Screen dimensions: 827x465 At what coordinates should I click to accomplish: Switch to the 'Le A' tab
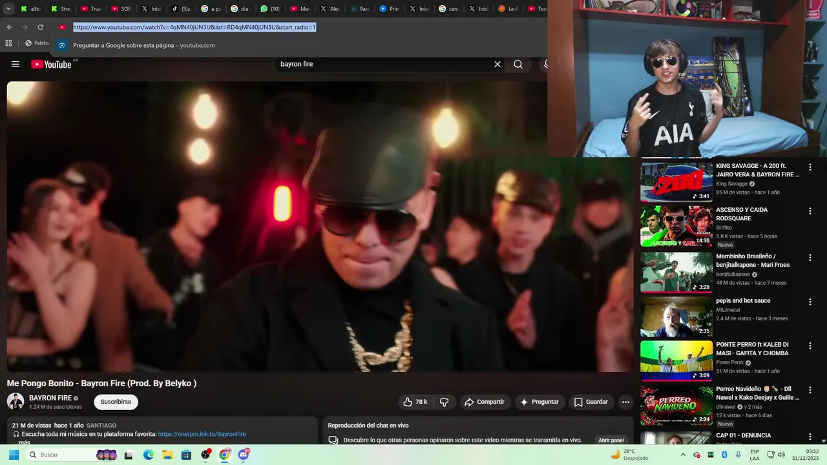pyautogui.click(x=508, y=9)
